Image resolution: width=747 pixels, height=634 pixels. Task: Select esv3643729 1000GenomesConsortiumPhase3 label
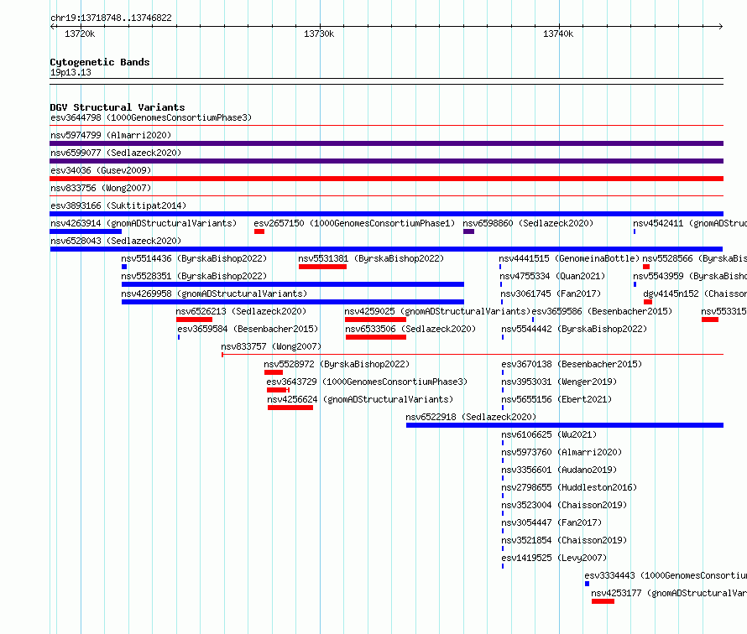(367, 382)
